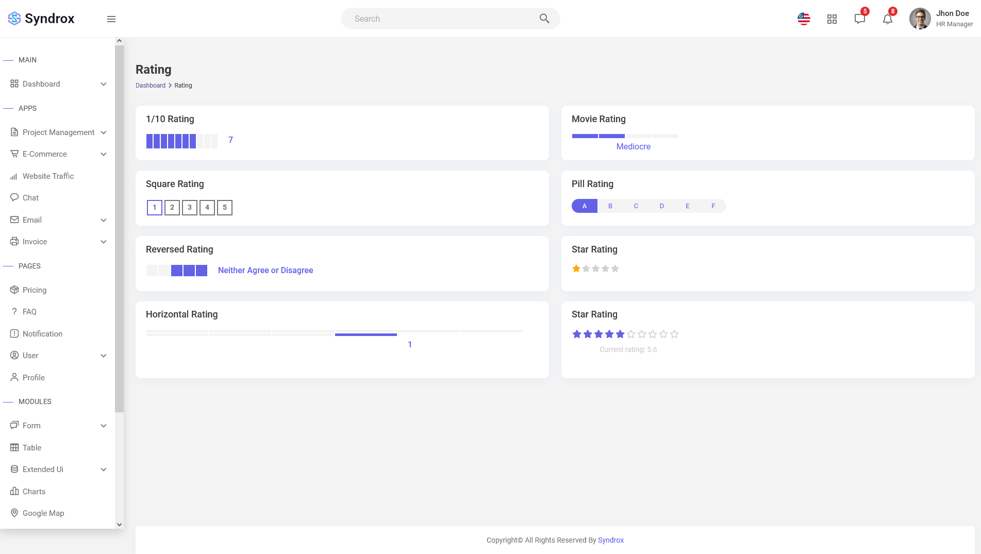This screenshot has height=554, width=981.
Task: Click the Google Map pin icon
Action: [x=14, y=513]
